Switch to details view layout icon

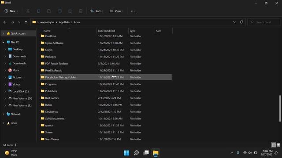[274, 145]
